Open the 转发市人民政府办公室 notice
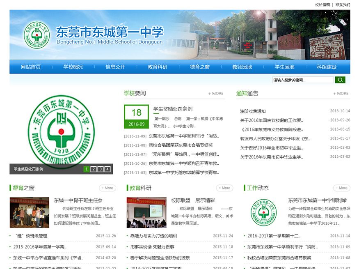The height and width of the screenshot is (269, 359). click(x=275, y=139)
